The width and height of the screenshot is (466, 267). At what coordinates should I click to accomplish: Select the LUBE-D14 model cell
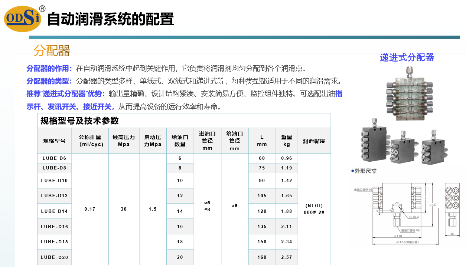click(54, 211)
